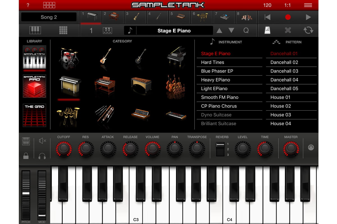Select Dancehall 03 pattern

291,71
